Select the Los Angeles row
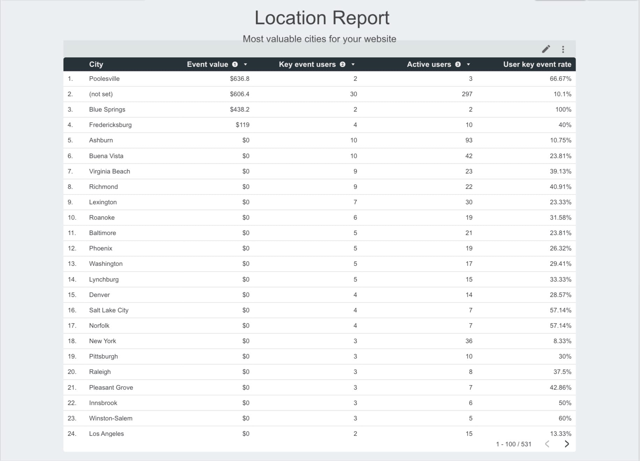640x461 pixels. pos(106,433)
